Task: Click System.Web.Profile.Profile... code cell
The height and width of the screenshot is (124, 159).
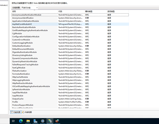Action: tap(70, 102)
